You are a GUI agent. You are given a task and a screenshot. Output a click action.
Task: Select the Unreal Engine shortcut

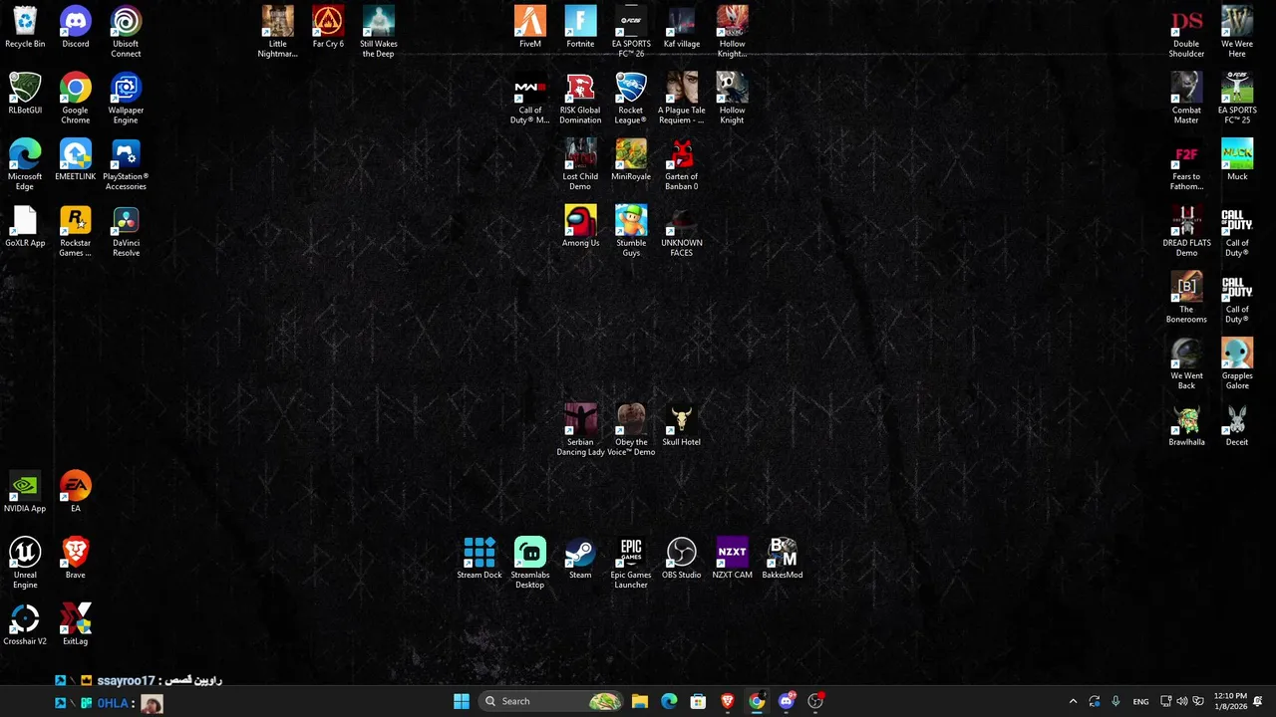[x=25, y=564]
